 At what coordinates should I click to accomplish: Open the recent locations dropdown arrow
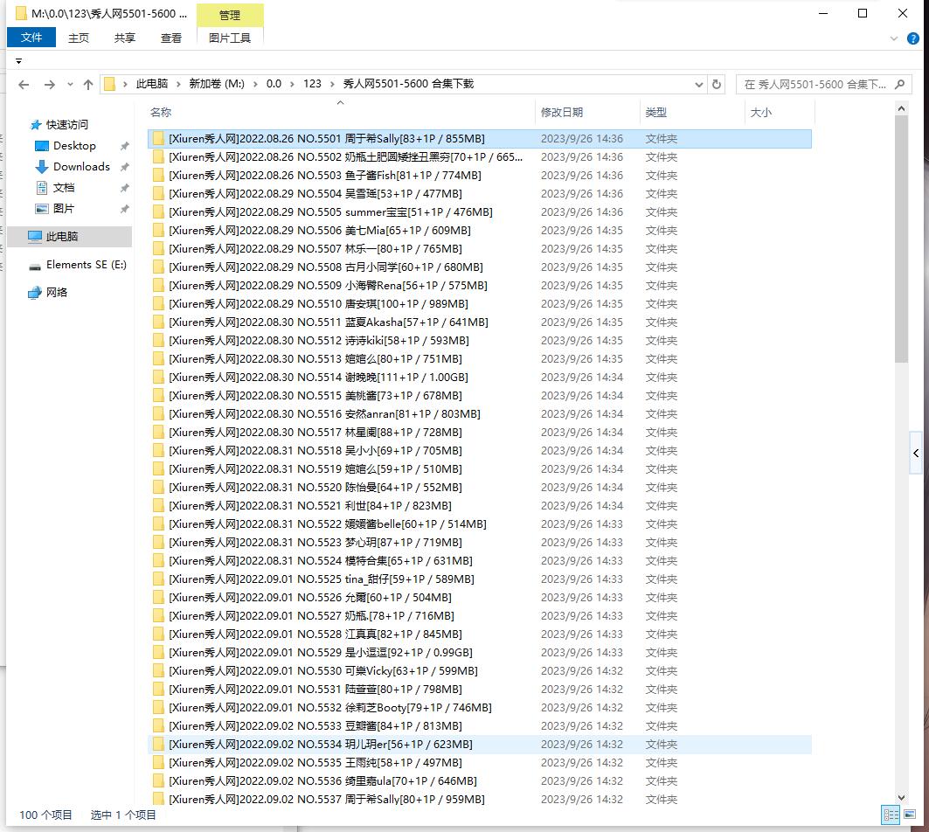tap(70, 85)
